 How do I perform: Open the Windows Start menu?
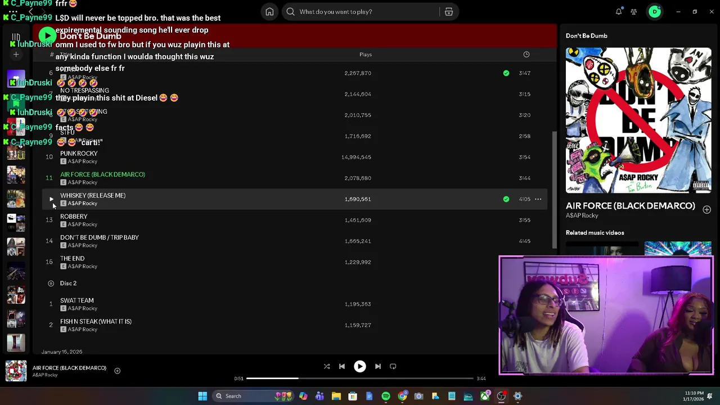(202, 396)
